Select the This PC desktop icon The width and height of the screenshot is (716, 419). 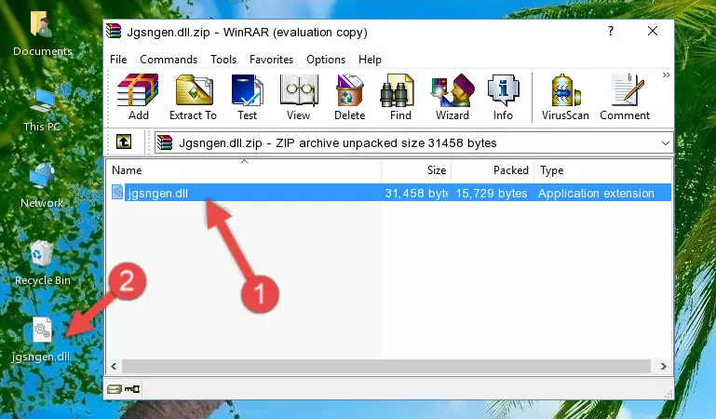pyautogui.click(x=42, y=110)
